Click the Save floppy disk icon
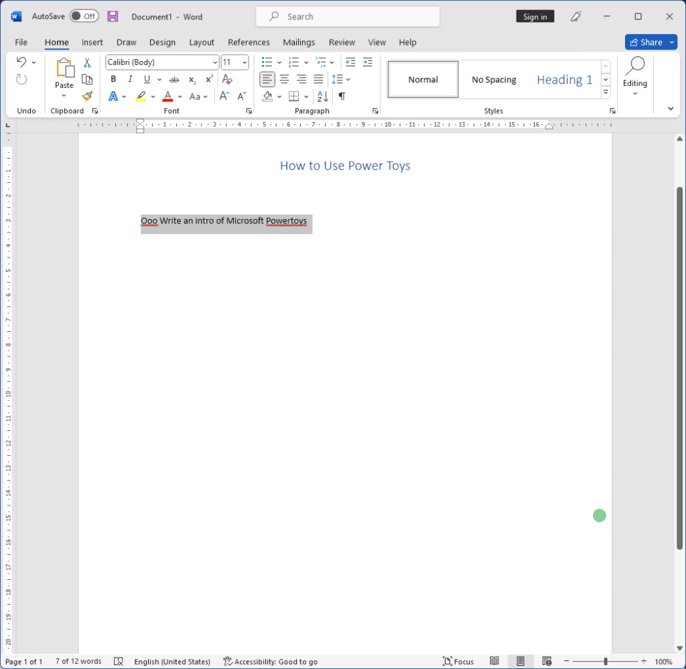The height and width of the screenshot is (669, 686). coord(113,17)
